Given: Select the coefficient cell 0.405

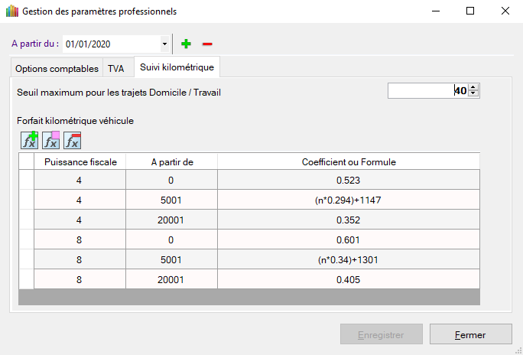Looking at the screenshot, I should click(x=348, y=279).
